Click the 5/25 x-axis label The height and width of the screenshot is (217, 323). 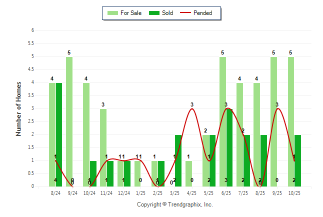[209, 192]
